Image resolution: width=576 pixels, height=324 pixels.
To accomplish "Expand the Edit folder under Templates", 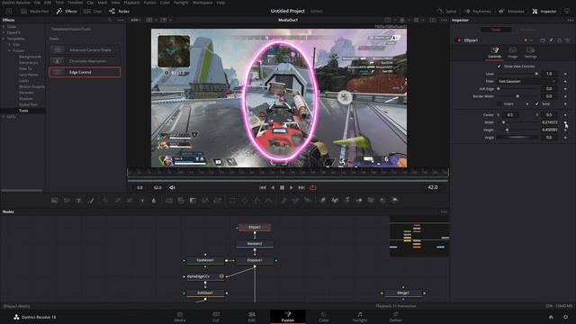I will point(10,44).
